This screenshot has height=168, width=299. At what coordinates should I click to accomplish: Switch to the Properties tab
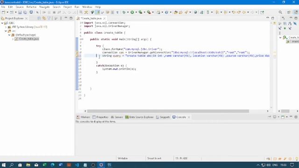point(100,117)
